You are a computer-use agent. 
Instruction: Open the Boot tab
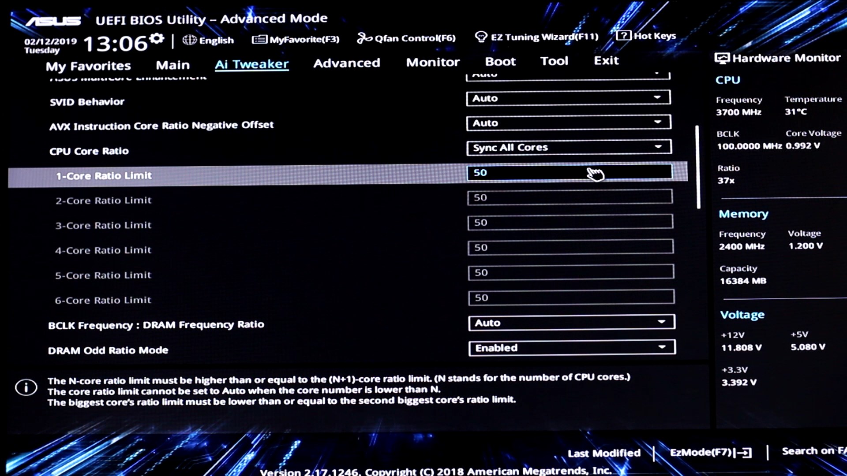click(500, 61)
